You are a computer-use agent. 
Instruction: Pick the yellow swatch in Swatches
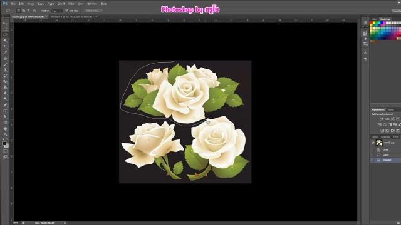(374, 23)
